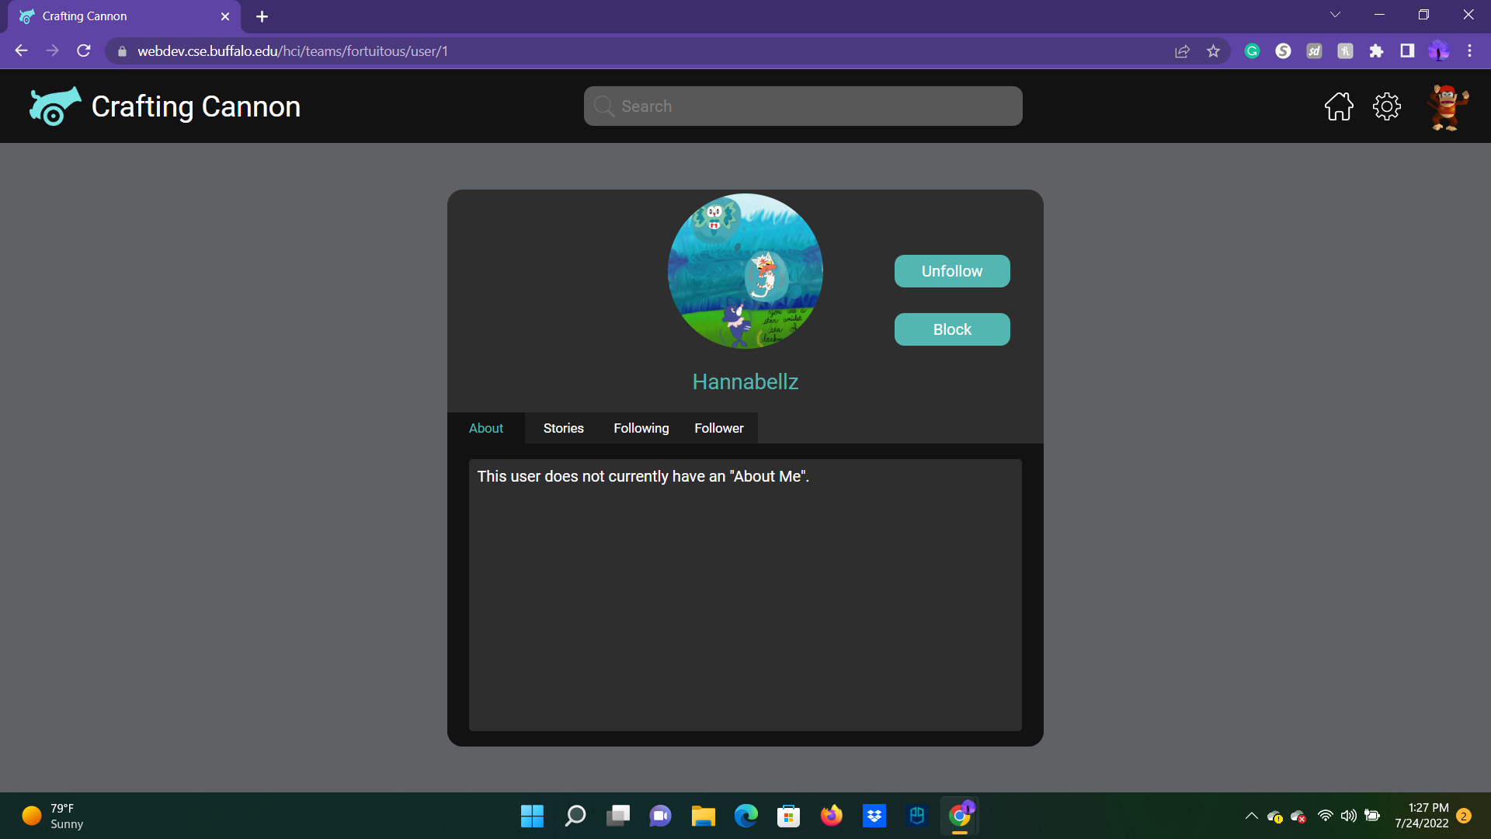Click the Grammarly extension icon
Image resolution: width=1491 pixels, height=839 pixels.
[1252, 51]
